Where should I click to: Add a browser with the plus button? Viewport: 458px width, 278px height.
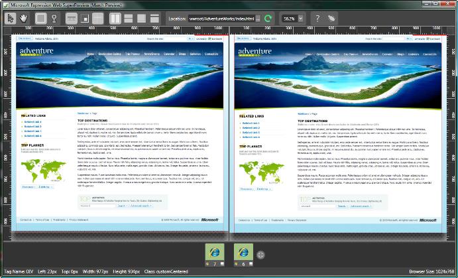260,255
